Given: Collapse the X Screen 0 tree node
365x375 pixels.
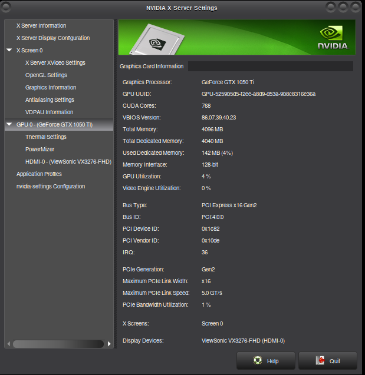Looking at the screenshot, I should pyautogui.click(x=9, y=50).
